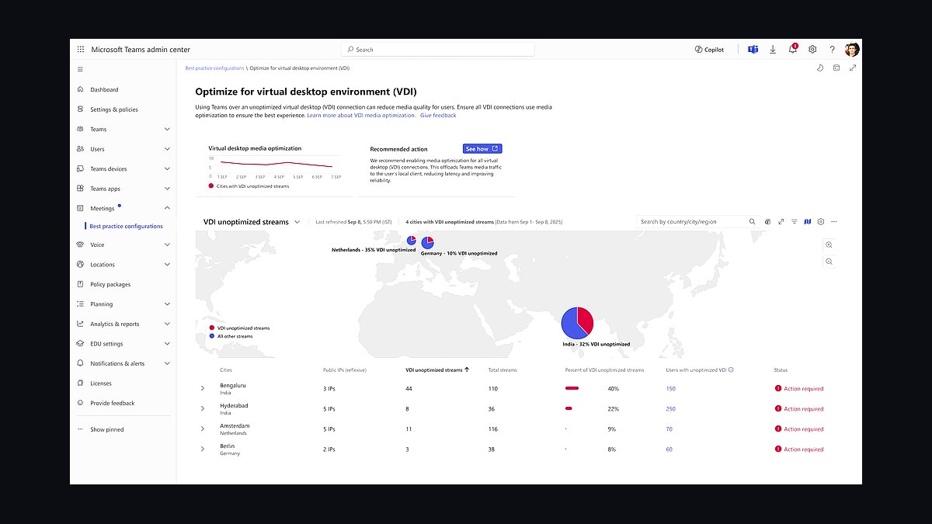Viewport: 932px width, 524px height.
Task: Open Learn more about VDI media optimization
Action: 361,115
